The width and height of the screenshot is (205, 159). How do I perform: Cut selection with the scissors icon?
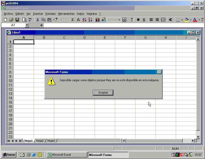click(38, 20)
